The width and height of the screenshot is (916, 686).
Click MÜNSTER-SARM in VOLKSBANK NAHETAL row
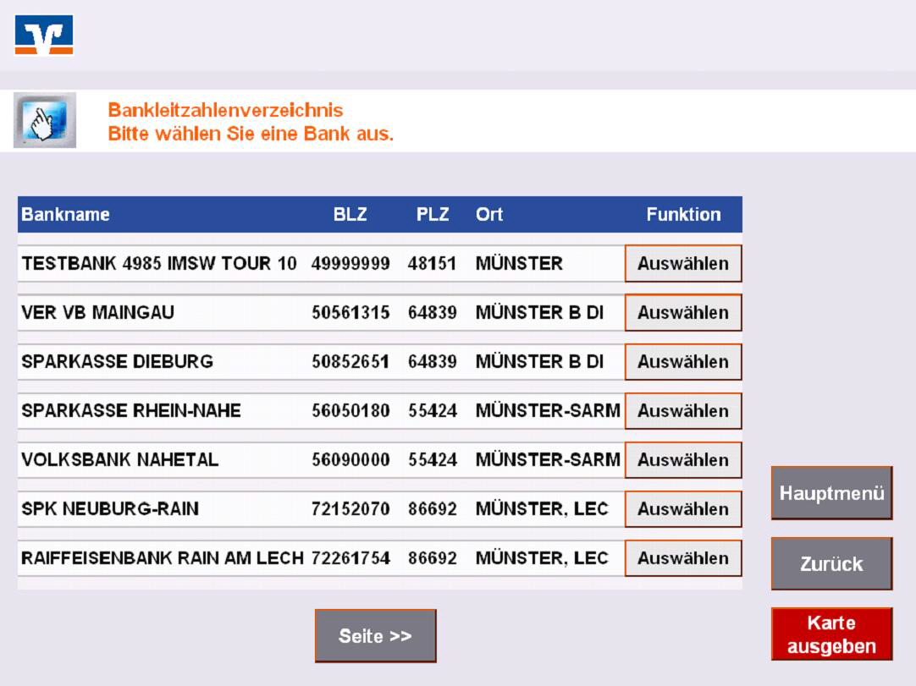[x=548, y=459]
